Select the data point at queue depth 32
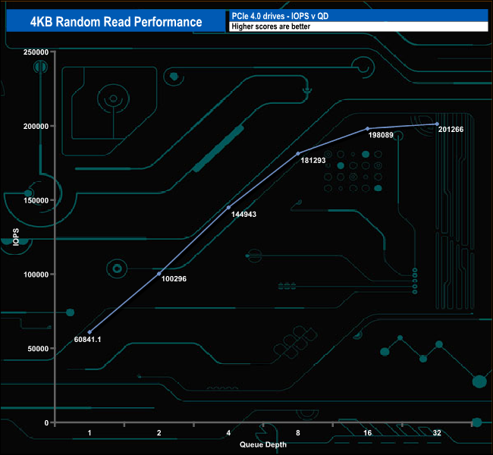 (x=437, y=124)
